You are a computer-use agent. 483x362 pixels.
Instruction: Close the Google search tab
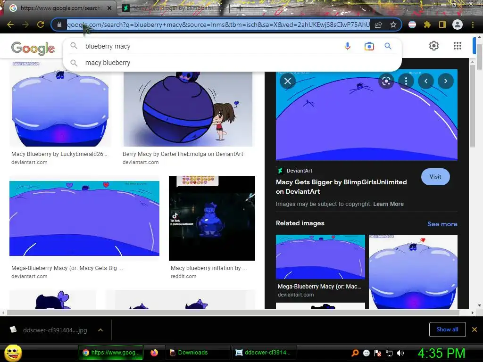pyautogui.click(x=109, y=8)
